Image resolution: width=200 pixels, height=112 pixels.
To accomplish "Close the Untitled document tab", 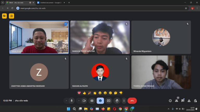I will pos(64,3).
